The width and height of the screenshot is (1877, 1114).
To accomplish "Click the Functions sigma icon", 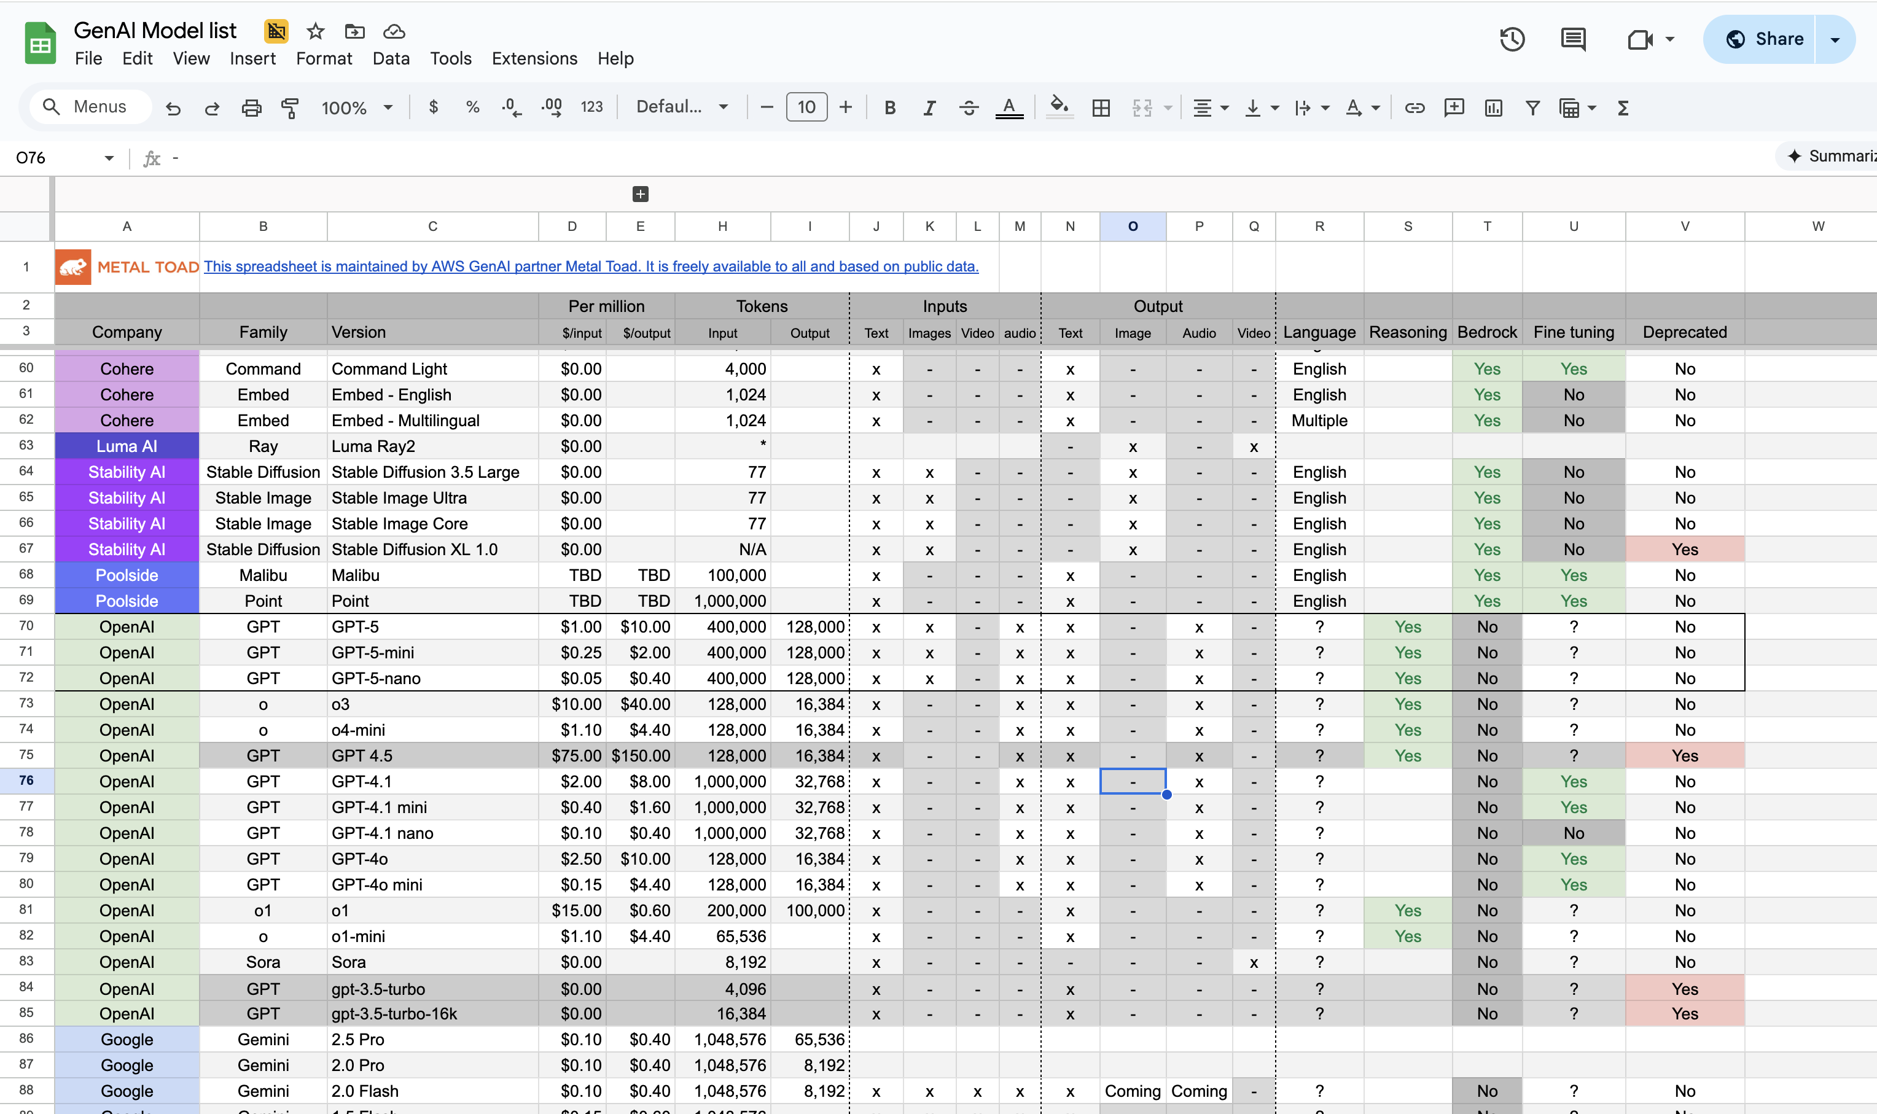I will click(x=1623, y=108).
